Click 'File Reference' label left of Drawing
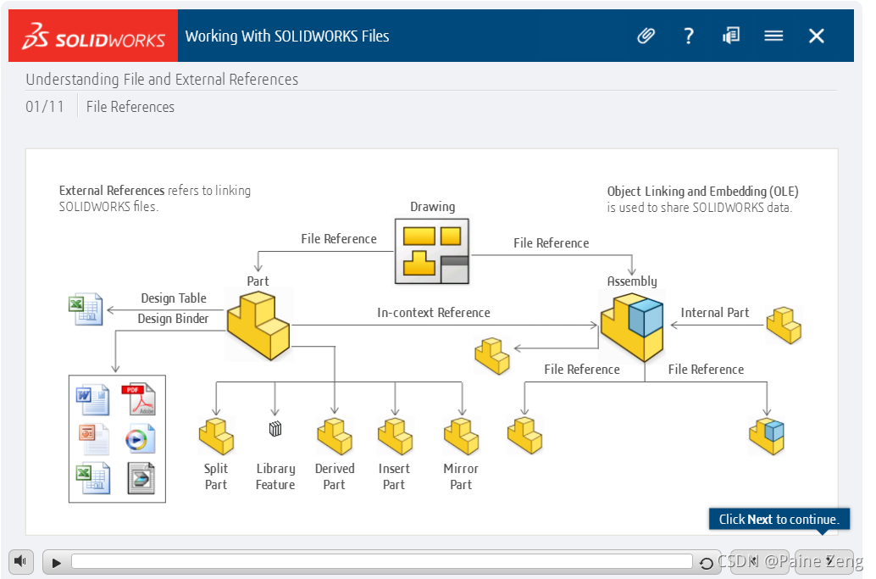This screenshot has height=579, width=876. 339,239
